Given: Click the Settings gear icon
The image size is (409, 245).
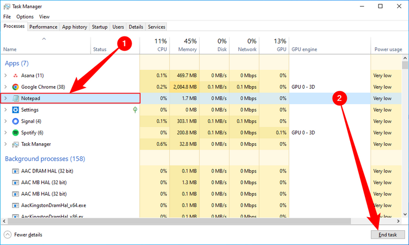Looking at the screenshot, I should [x=15, y=110].
